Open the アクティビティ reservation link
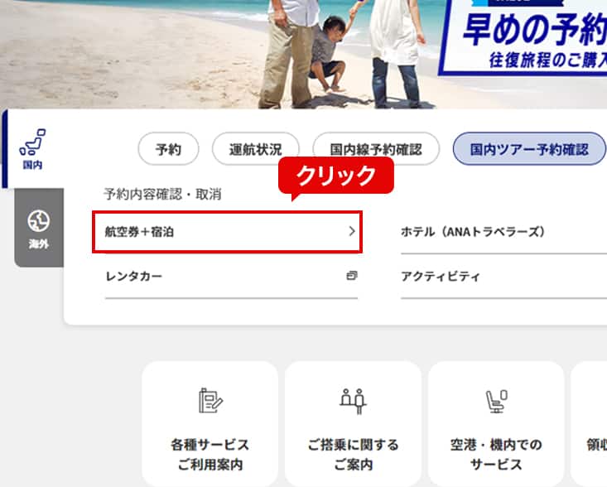This screenshot has height=487, width=607. pyautogui.click(x=503, y=277)
